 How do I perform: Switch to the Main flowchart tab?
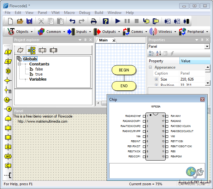pos(104,40)
